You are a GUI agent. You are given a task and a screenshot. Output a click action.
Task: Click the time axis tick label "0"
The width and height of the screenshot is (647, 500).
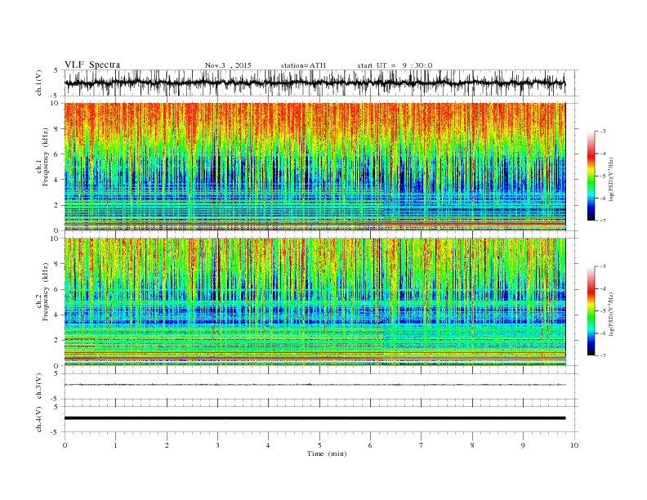(x=65, y=445)
